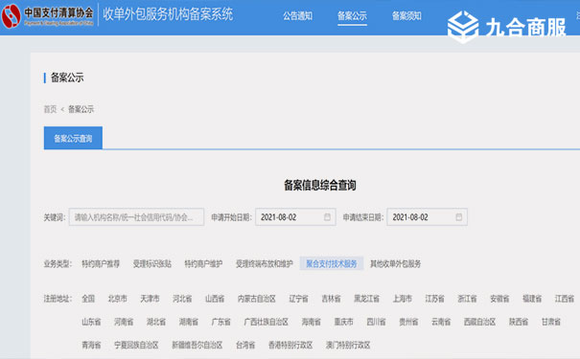
Task: Choose 甘肃省 filter
Action: coord(551,322)
